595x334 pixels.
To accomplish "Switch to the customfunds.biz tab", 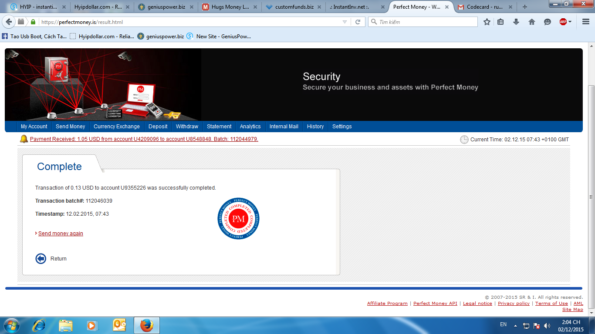I will tap(294, 7).
